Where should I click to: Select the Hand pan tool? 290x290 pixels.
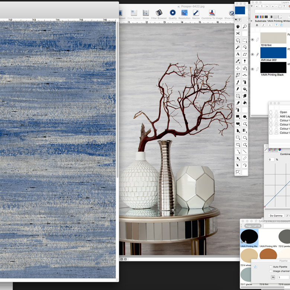[238, 27]
